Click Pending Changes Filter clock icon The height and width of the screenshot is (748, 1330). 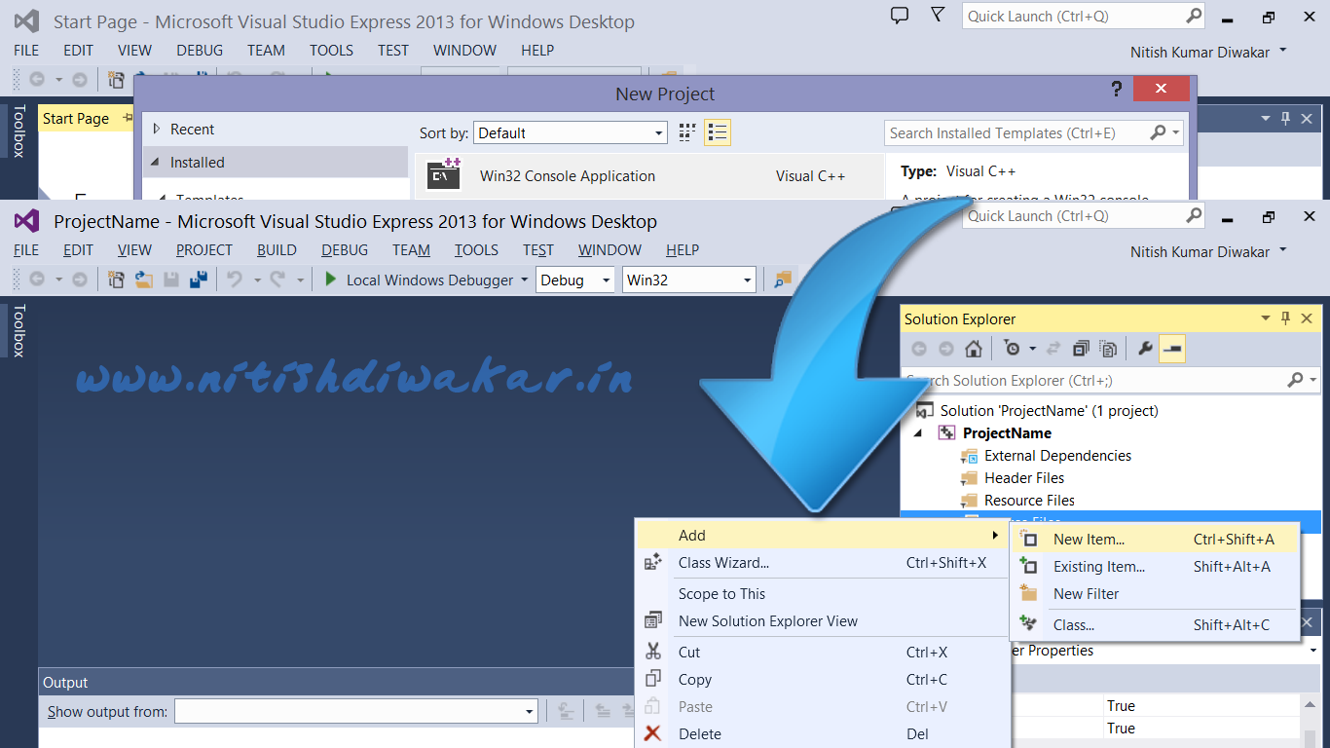tap(1012, 349)
